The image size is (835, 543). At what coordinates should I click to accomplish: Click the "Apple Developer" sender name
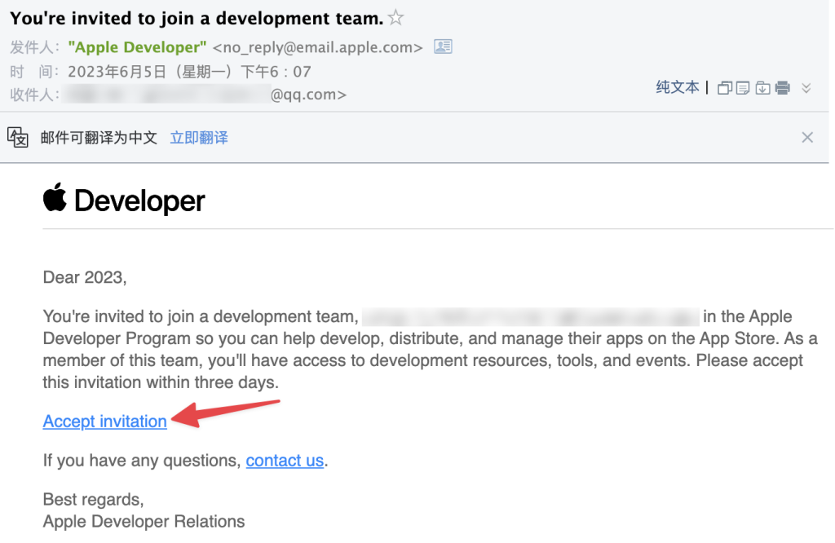138,47
